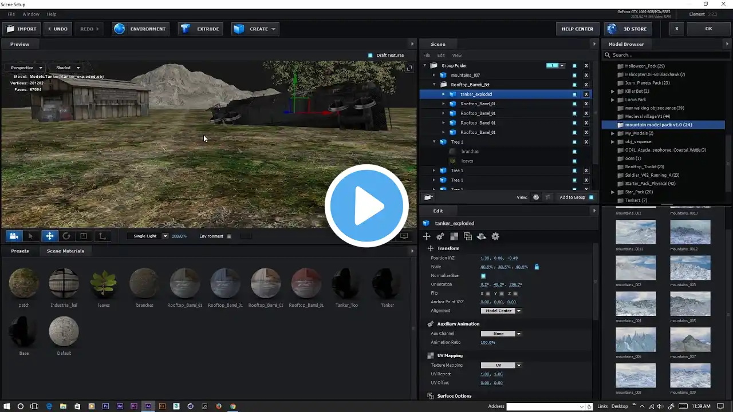Select the Move tool in preview toolbar

(49, 236)
